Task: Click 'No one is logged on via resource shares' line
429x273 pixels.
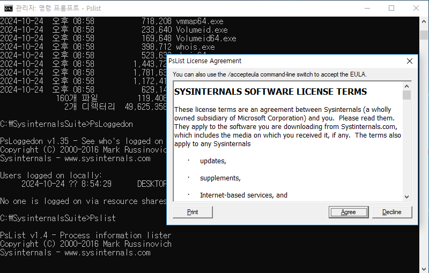Action: (83, 201)
